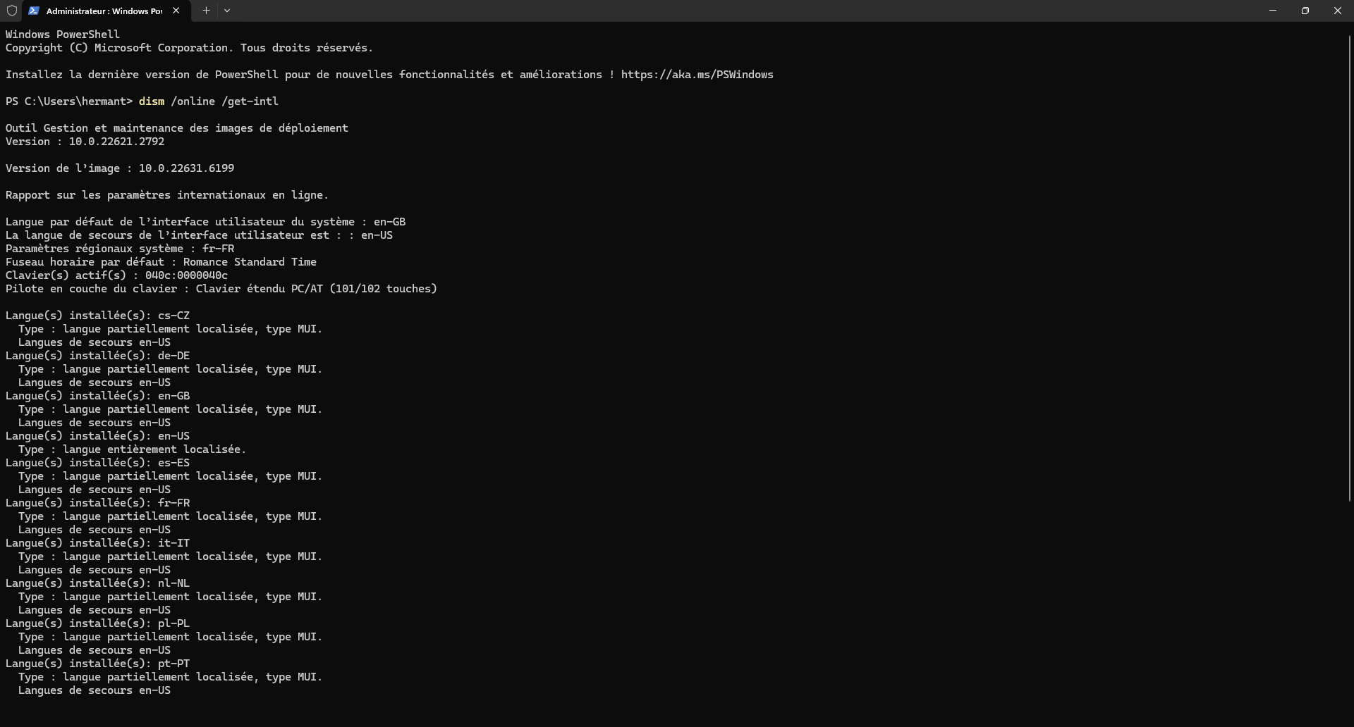1354x727 pixels.
Task: Click the "langue entièrement localisée" line
Action: (154, 449)
